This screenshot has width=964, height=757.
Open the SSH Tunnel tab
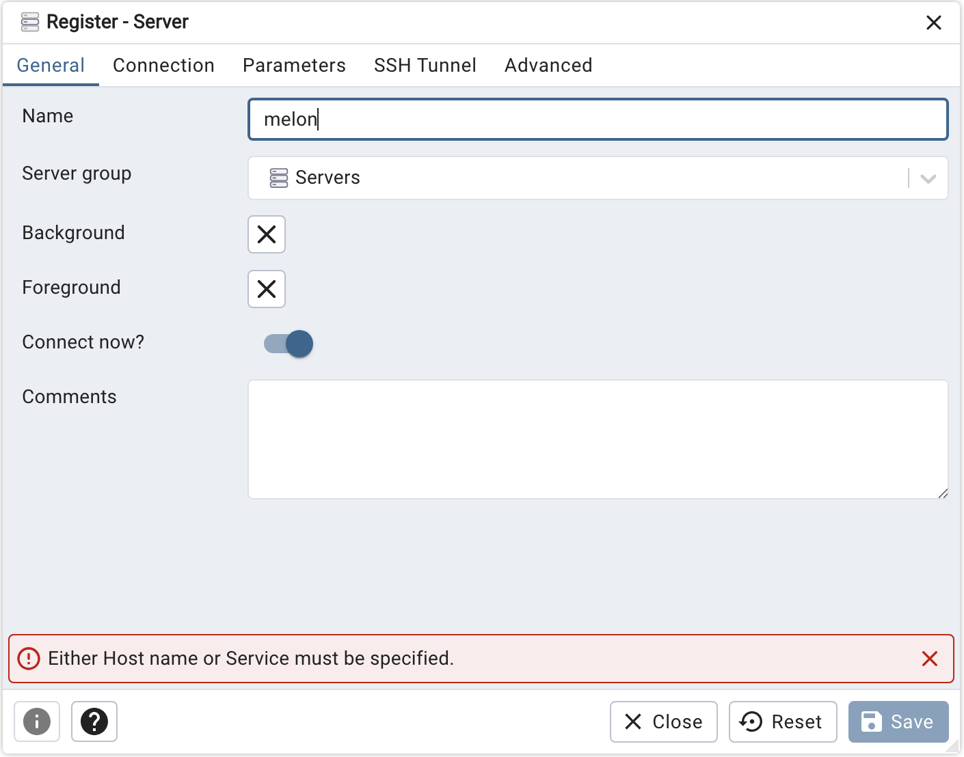[x=425, y=66]
